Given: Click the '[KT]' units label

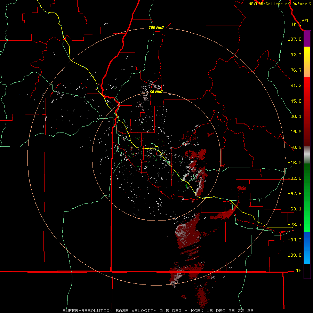Looking at the screenshot, I should pyautogui.click(x=297, y=24).
